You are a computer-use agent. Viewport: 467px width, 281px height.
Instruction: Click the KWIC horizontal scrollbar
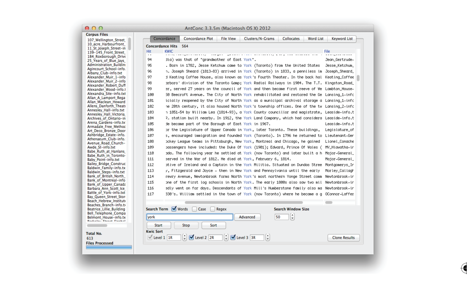[x=244, y=203]
